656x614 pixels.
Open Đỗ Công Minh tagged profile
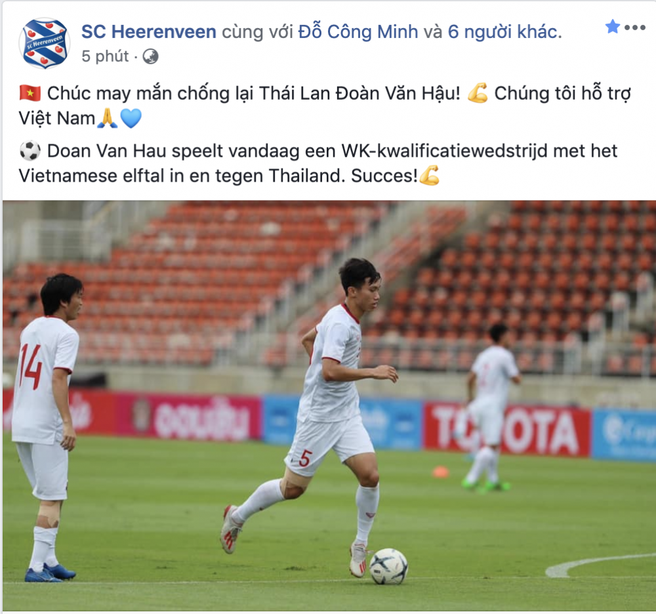[358, 31]
